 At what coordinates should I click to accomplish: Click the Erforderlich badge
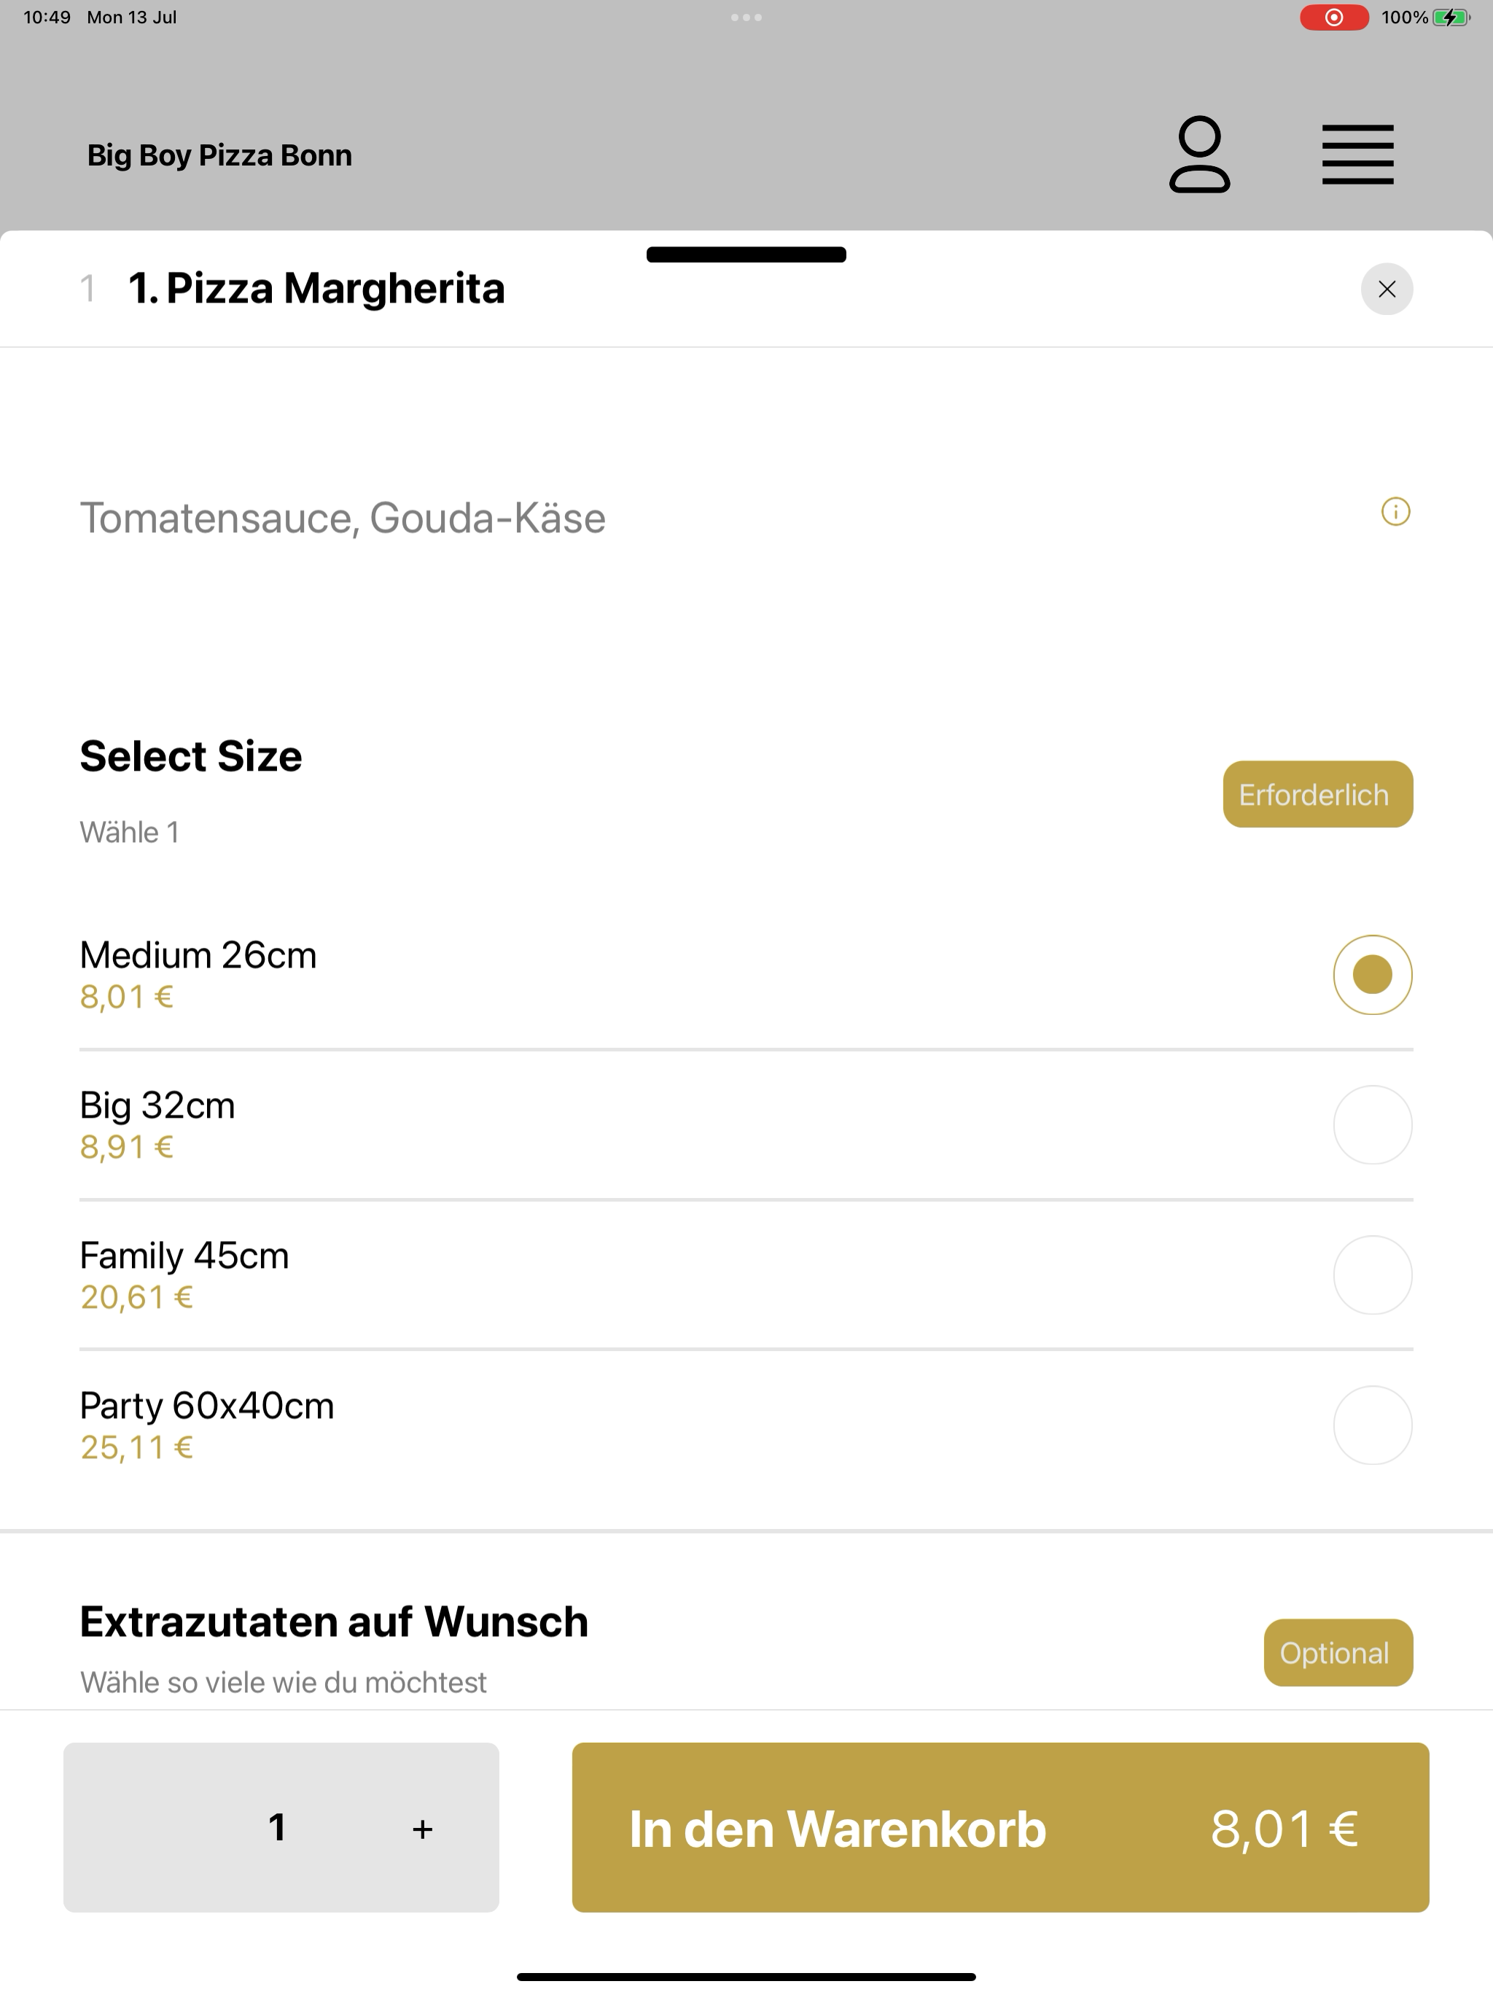coord(1317,794)
